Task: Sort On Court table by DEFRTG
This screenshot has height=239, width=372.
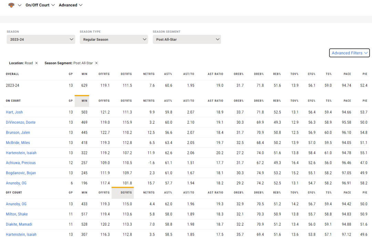Action: pos(126,101)
